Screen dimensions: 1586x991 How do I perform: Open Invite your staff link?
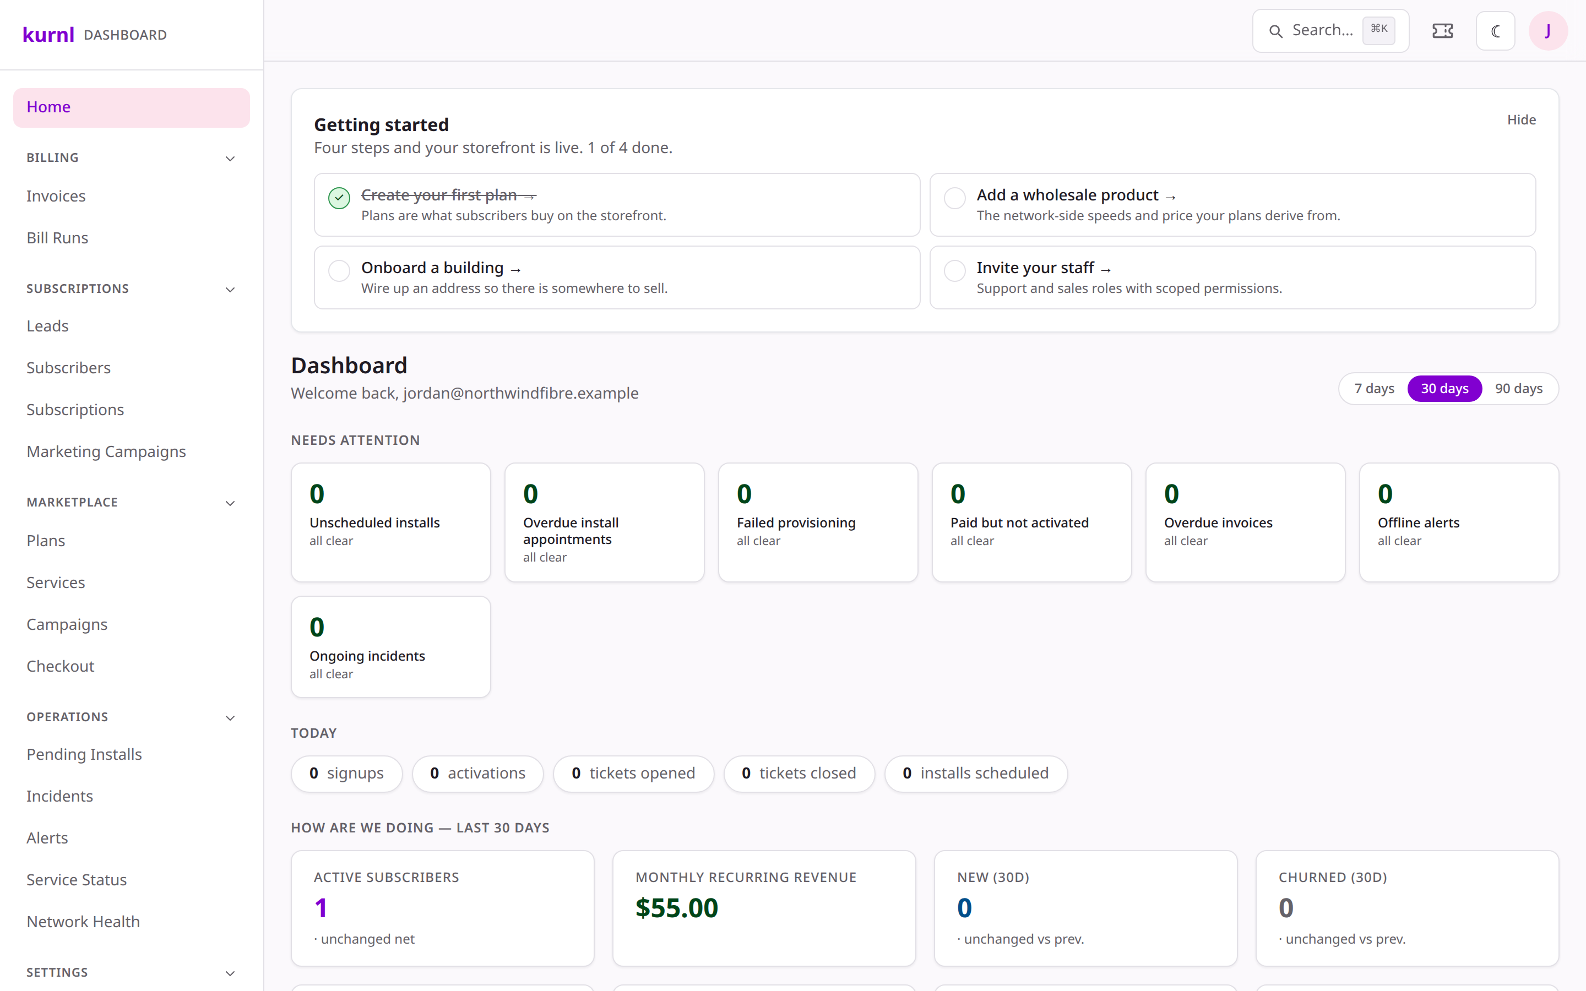pos(1044,268)
